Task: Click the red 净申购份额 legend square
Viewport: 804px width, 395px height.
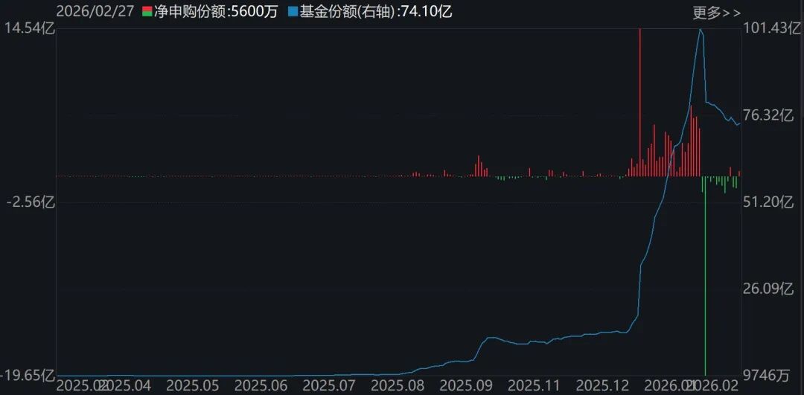Action: (x=147, y=12)
